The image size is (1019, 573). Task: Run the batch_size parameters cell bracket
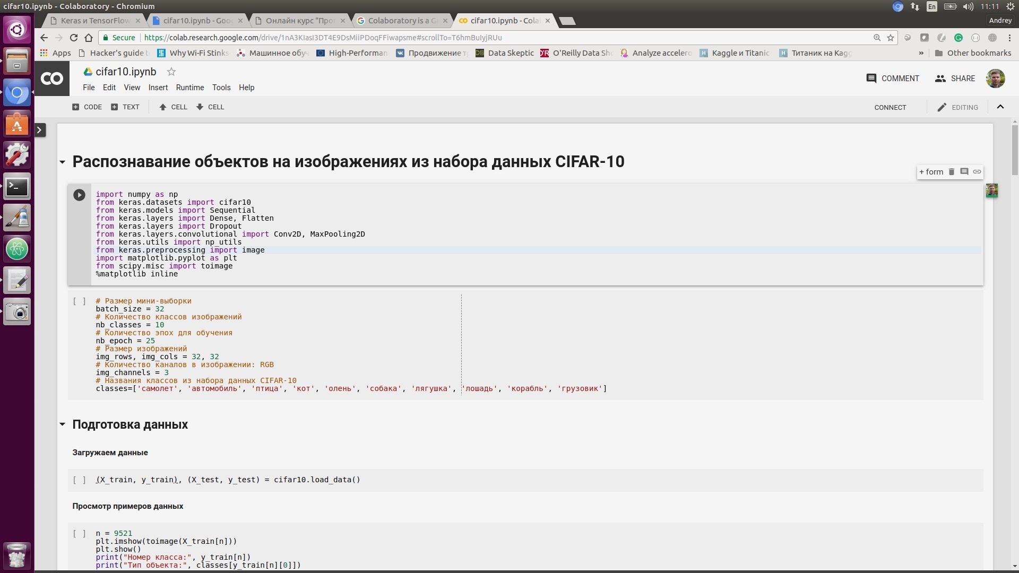79,301
